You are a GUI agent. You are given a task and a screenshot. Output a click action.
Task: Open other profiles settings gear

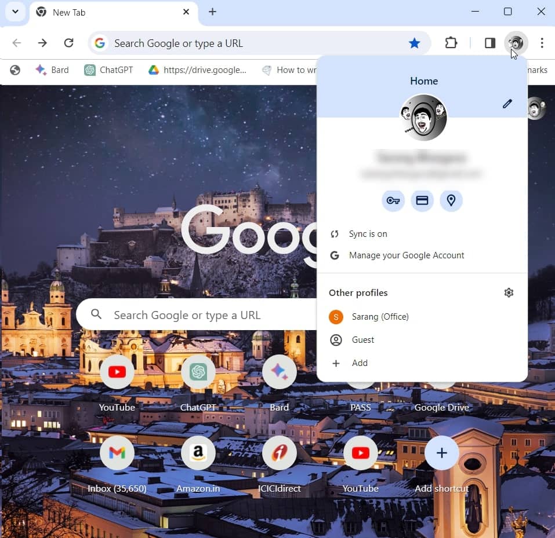pos(509,292)
